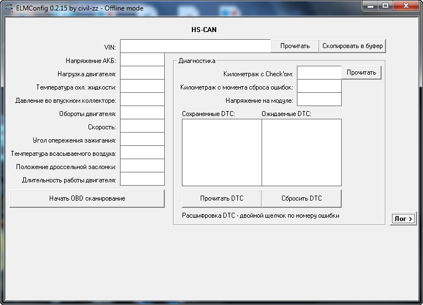Click the Сохраненные DTC: label
Screen dimensions: 423x305
pyautogui.click(x=208, y=114)
